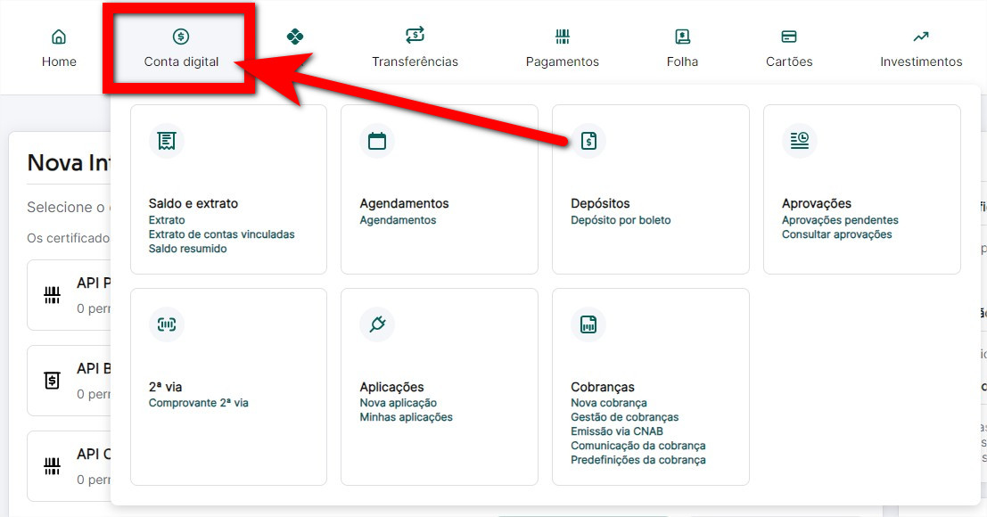
Task: Open Aprovações pendentes link
Action: click(840, 220)
